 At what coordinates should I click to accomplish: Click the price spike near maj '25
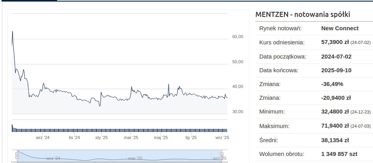168,84
